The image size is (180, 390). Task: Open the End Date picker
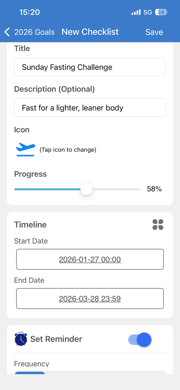tap(90, 298)
